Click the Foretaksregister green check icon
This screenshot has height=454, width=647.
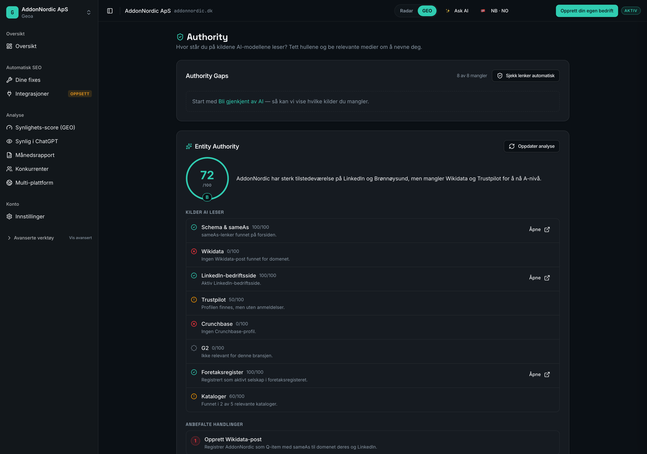194,372
